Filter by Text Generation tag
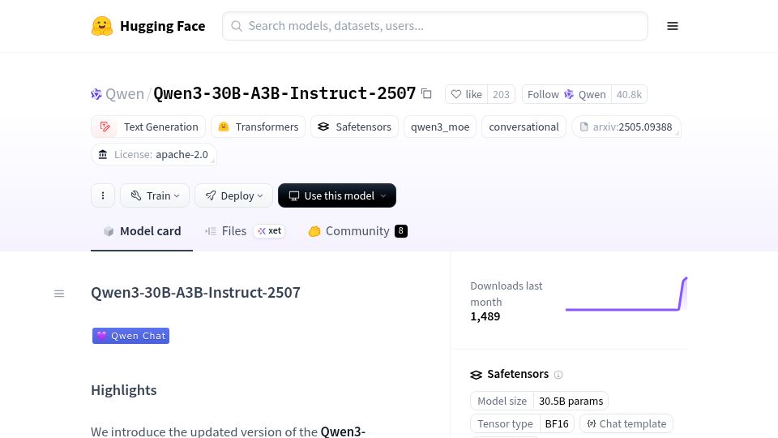The image size is (778, 438). [148, 127]
